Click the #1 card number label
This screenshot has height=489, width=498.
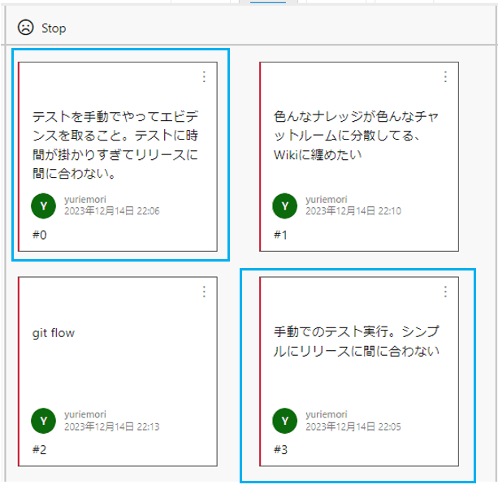coord(280,235)
